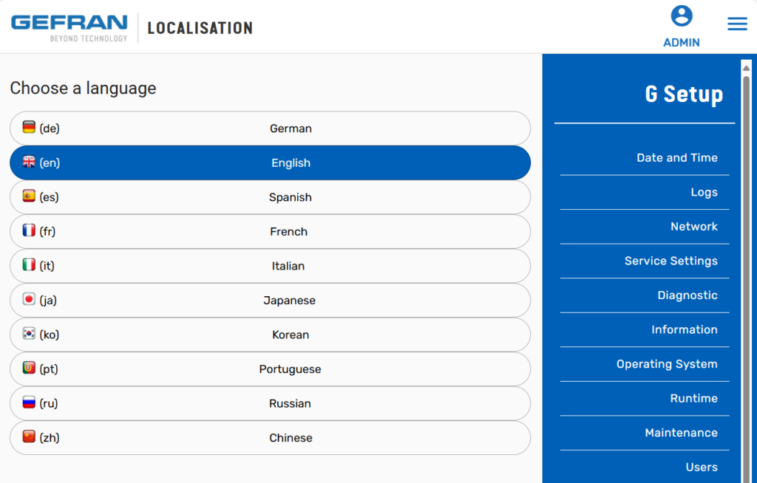Click the German flag icon
This screenshot has width=757, height=483.
(x=29, y=127)
